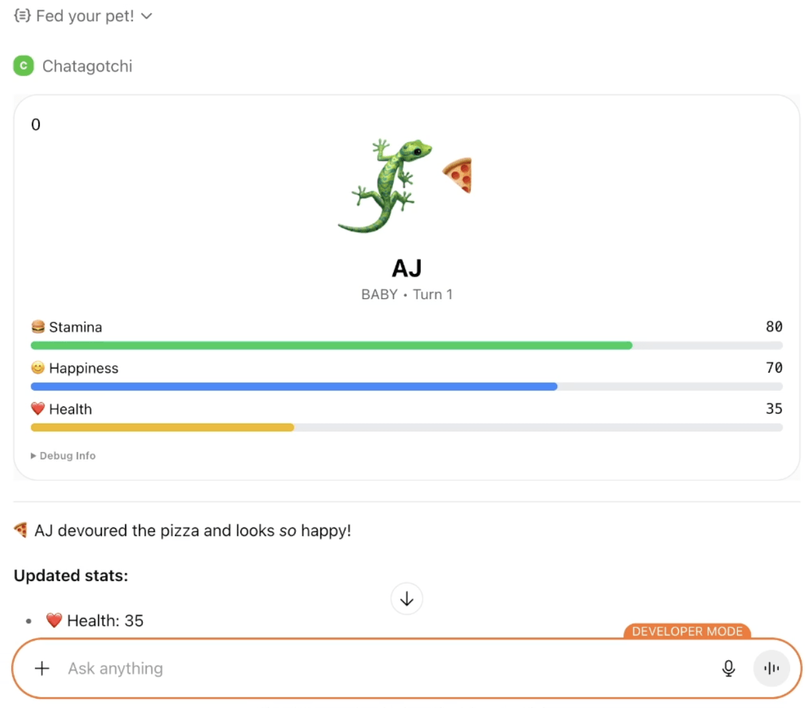Click the scroll-down arrow button
The width and height of the screenshot is (810, 708).
(x=406, y=599)
